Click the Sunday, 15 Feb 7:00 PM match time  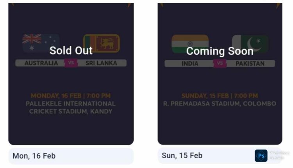[x=220, y=96]
